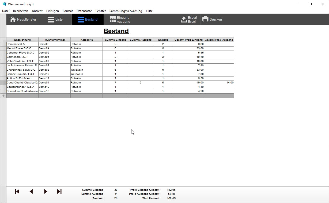
Task: Open the Datei menu
Action: (6, 11)
